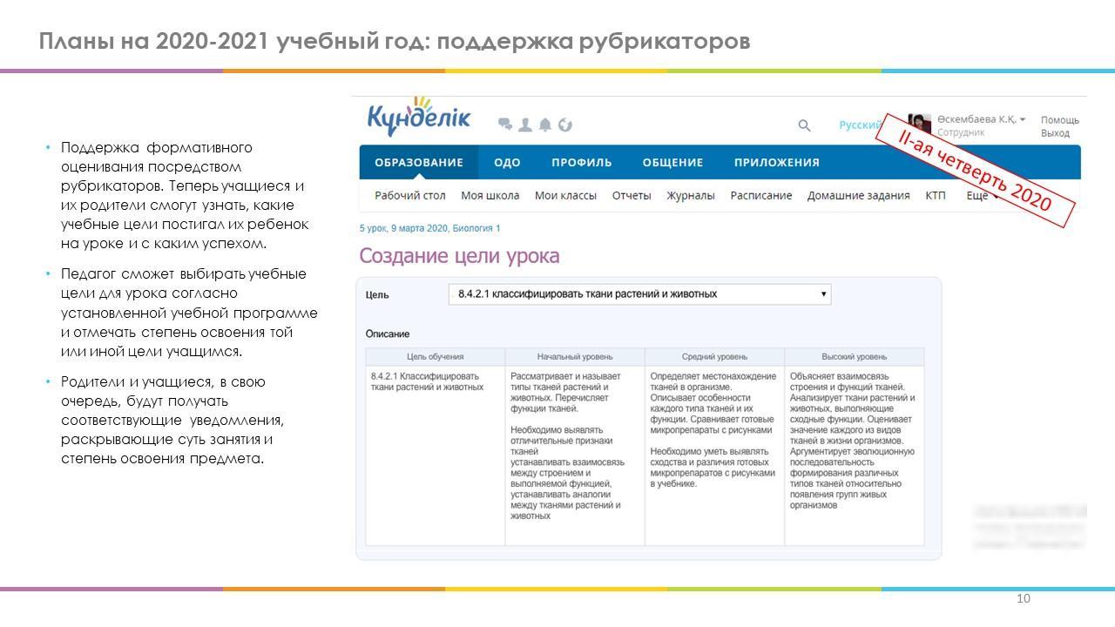Viewport: 1115px width, 627px height.
Task: Click the friends person icon
Action: click(525, 125)
